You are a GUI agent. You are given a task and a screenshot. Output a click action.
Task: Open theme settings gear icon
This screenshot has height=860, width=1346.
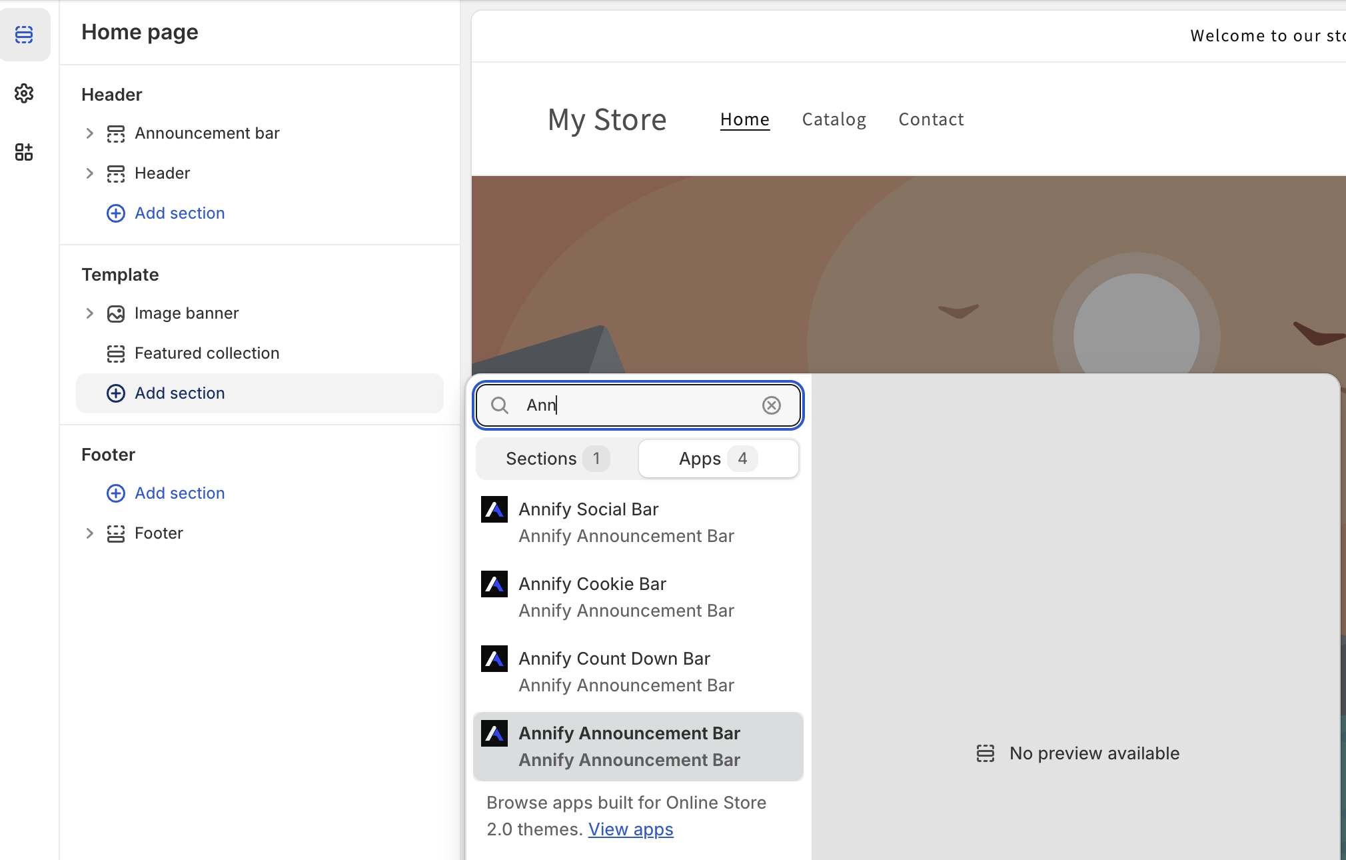tap(24, 93)
